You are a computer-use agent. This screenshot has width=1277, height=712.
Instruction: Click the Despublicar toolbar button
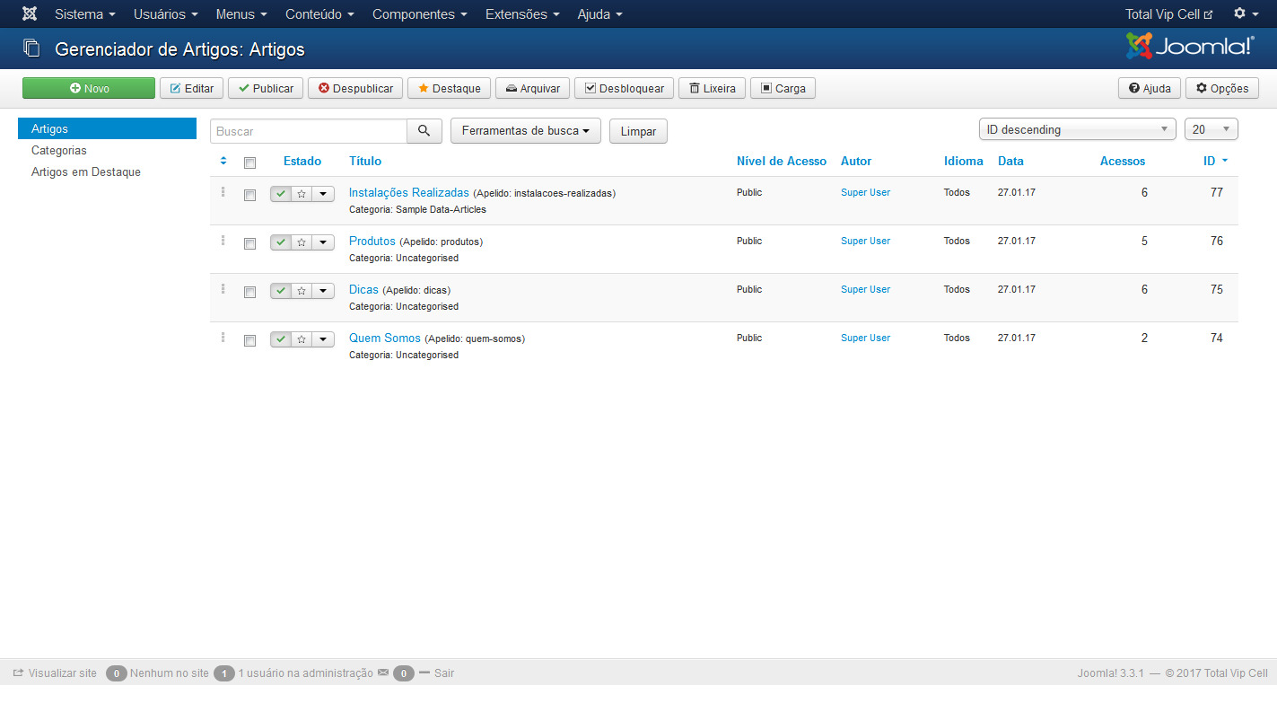(355, 88)
